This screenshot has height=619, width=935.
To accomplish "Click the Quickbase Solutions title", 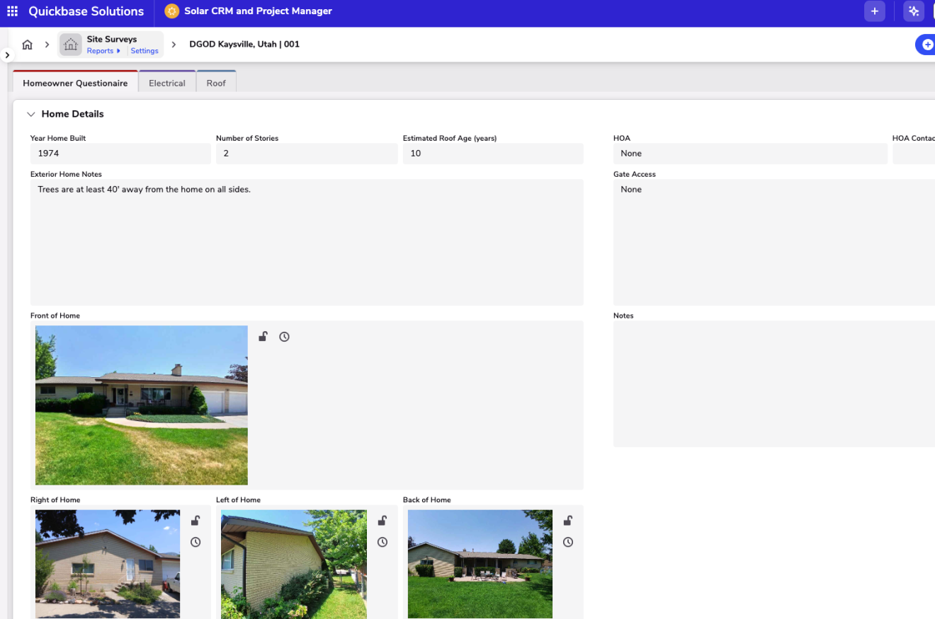I will click(x=86, y=11).
